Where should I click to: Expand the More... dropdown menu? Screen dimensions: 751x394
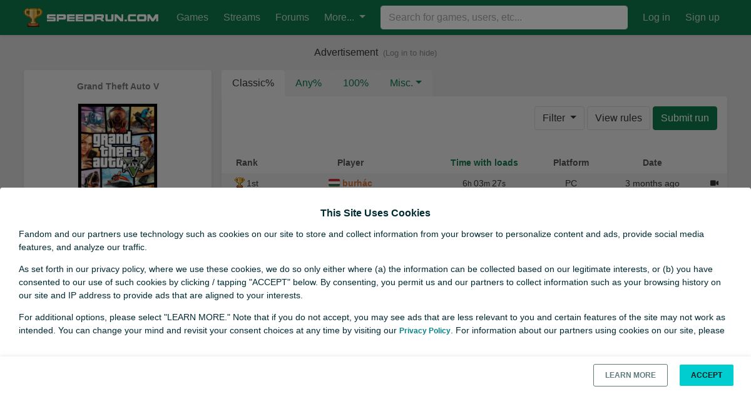(344, 18)
